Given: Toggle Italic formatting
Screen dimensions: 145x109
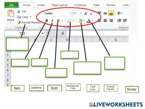Looking at the screenshot, I should click(52, 21).
